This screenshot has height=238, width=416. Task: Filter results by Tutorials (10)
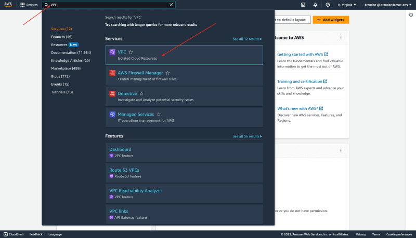62,92
